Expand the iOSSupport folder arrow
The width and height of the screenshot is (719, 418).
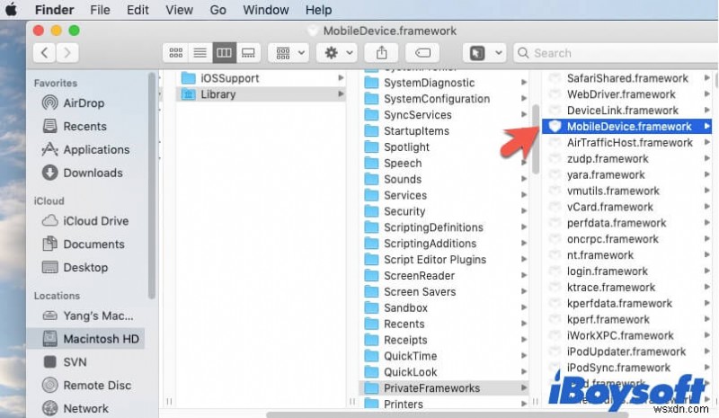pyautogui.click(x=341, y=78)
